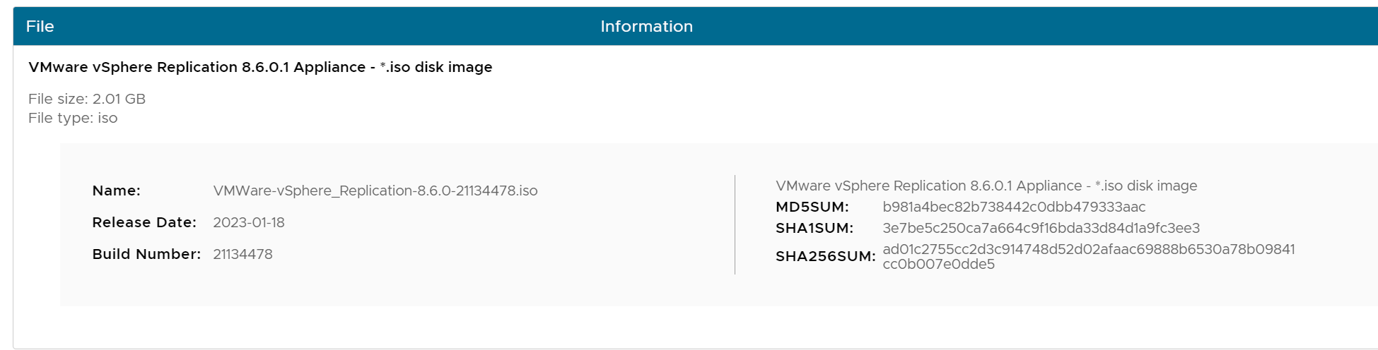Click the File column header
1378x350 pixels.
[x=40, y=27]
